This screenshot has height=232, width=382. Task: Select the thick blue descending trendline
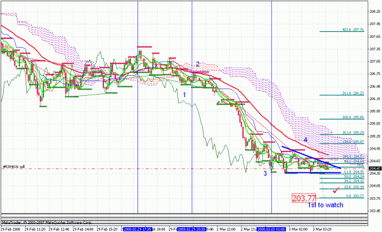[x=311, y=158]
